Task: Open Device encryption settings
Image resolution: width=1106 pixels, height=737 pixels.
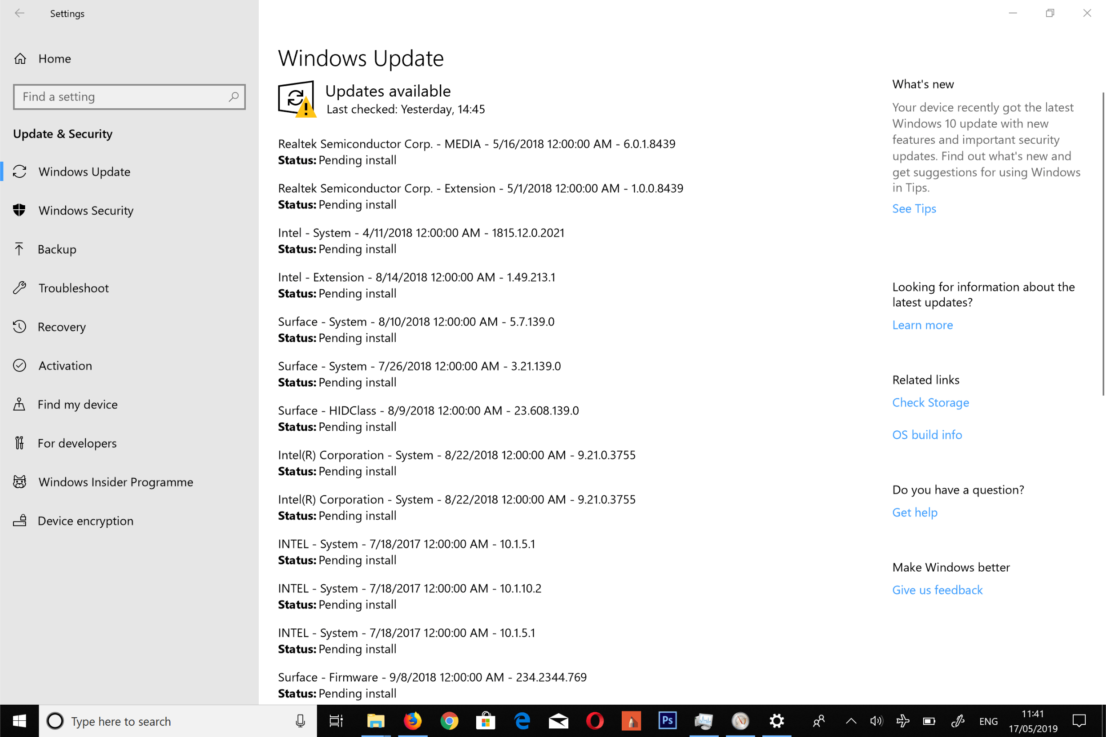Action: 85,521
